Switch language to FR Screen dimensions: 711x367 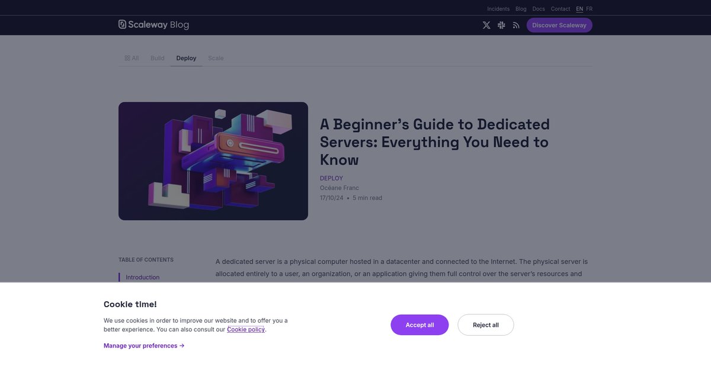pos(590,9)
